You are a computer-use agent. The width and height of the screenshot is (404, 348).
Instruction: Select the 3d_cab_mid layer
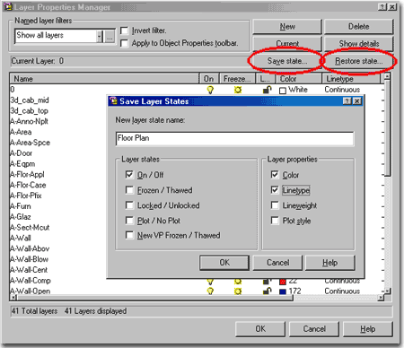[x=30, y=100]
